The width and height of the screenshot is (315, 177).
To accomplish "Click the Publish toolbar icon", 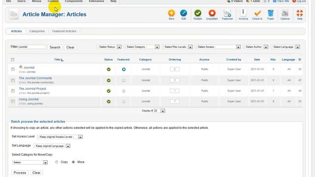I will click(x=198, y=15).
